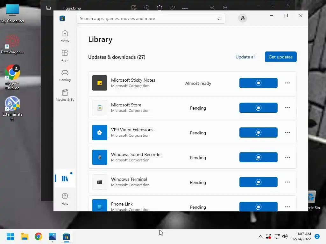This screenshot has width=326, height=244.
Task: Select the "Phone Link" title text
Action: tap(122, 204)
